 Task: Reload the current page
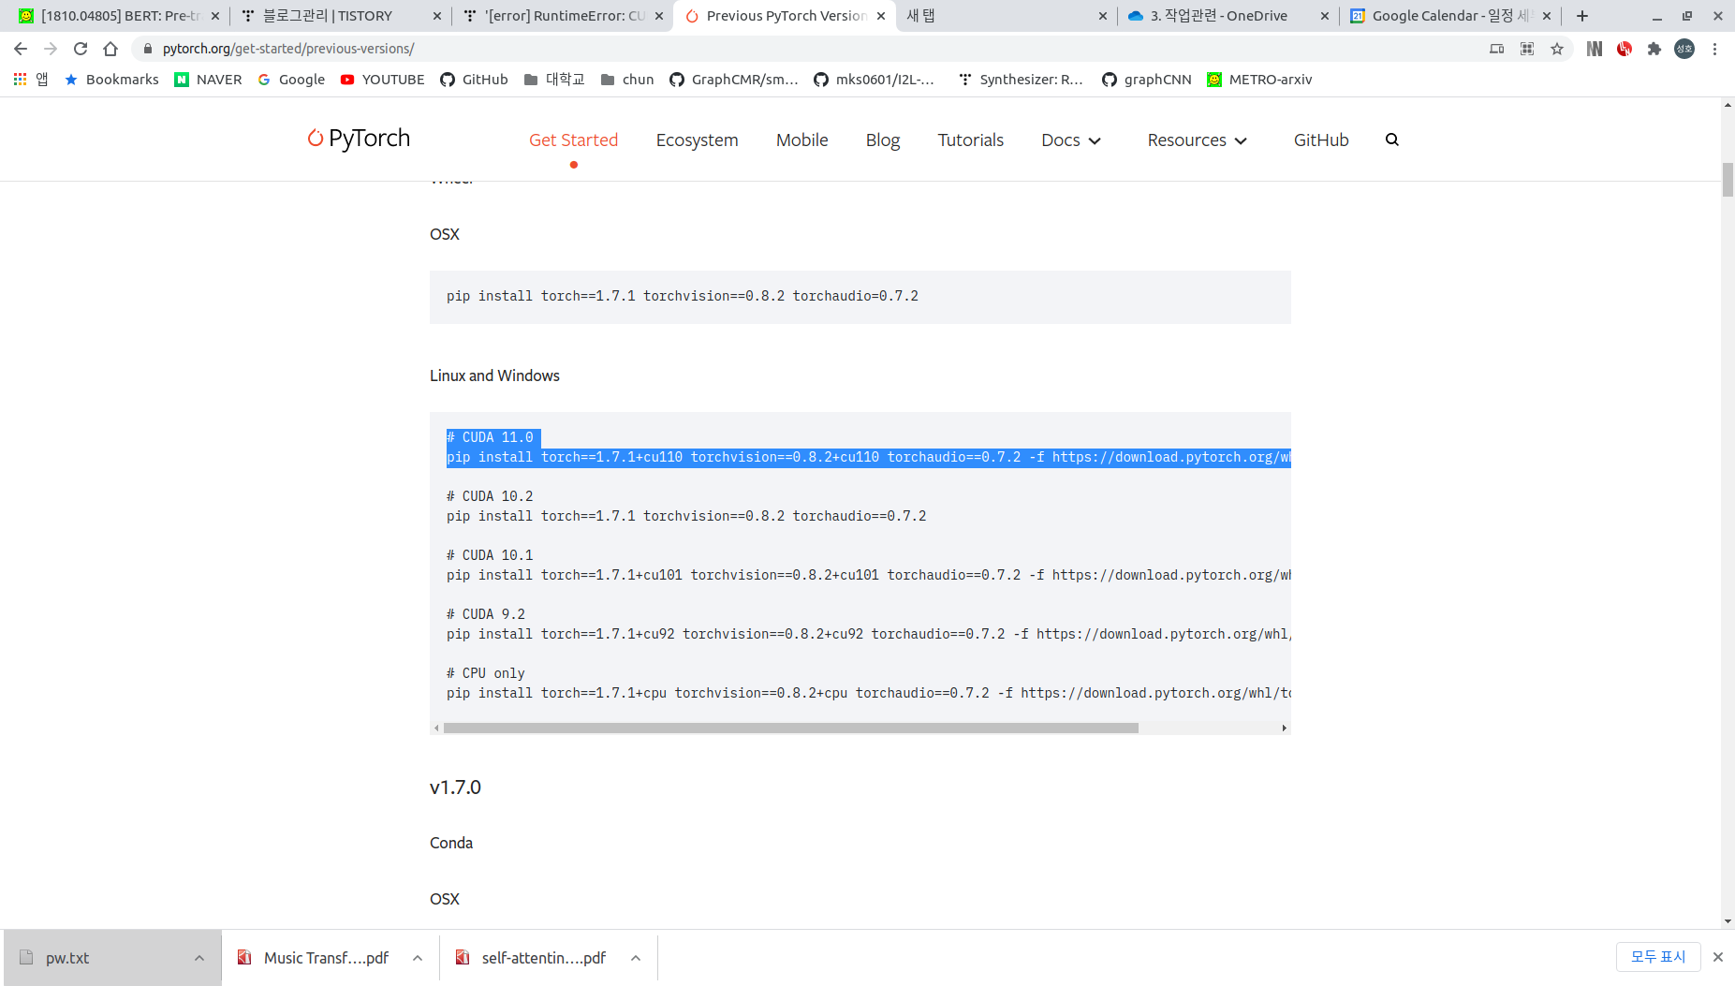pos(81,49)
